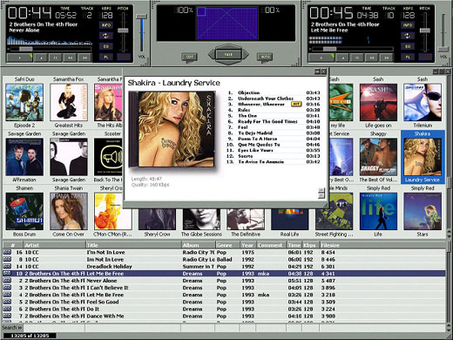Click the FADE button in the mixer
The height and width of the screenshot is (340, 453).
pos(228,54)
